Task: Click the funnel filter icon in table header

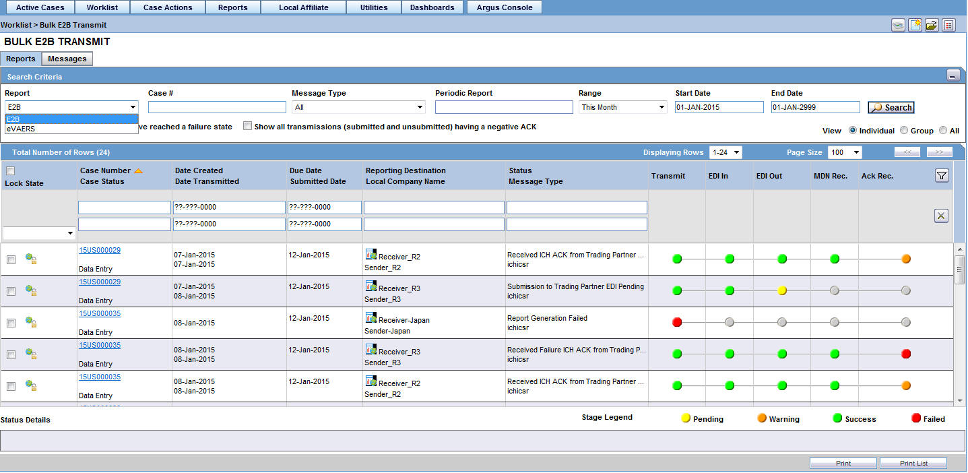Action: click(942, 176)
